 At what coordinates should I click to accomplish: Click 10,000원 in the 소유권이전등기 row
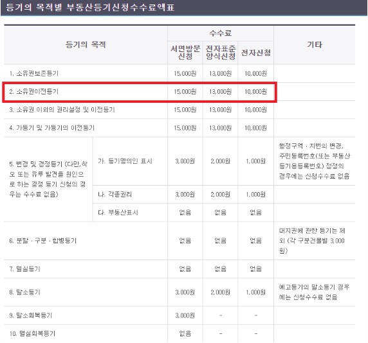pyautogui.click(x=256, y=91)
